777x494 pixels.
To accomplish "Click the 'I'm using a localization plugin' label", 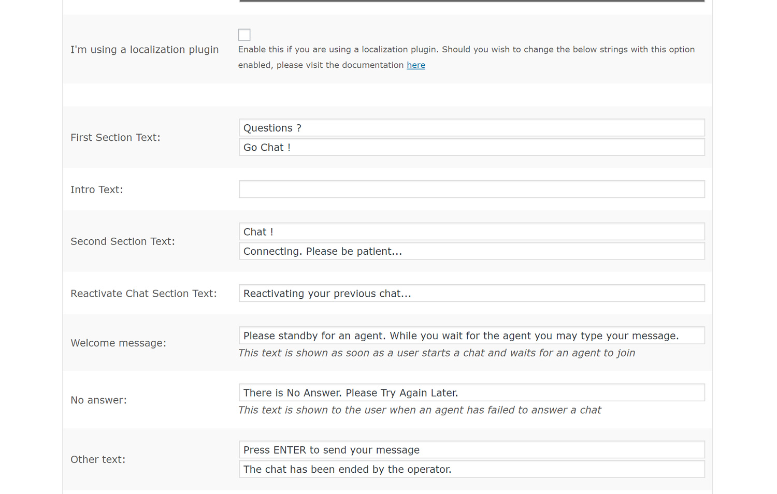I will click(x=145, y=50).
